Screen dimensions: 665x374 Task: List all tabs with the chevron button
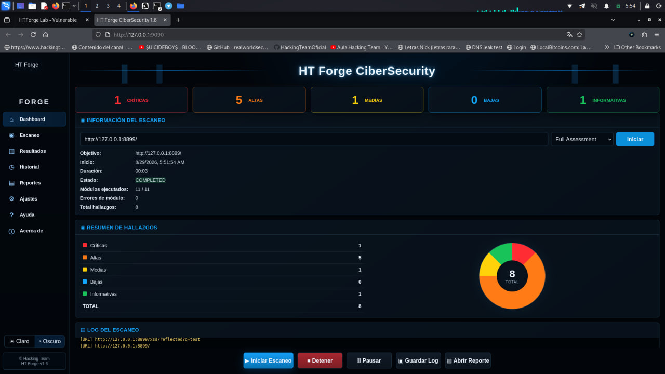[x=613, y=20]
